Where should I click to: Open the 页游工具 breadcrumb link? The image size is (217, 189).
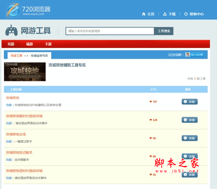tap(16, 56)
